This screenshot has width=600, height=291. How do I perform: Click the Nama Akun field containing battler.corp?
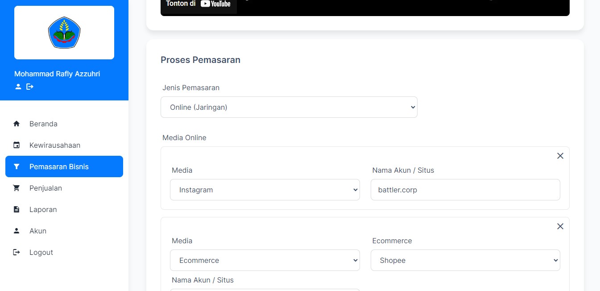point(465,190)
